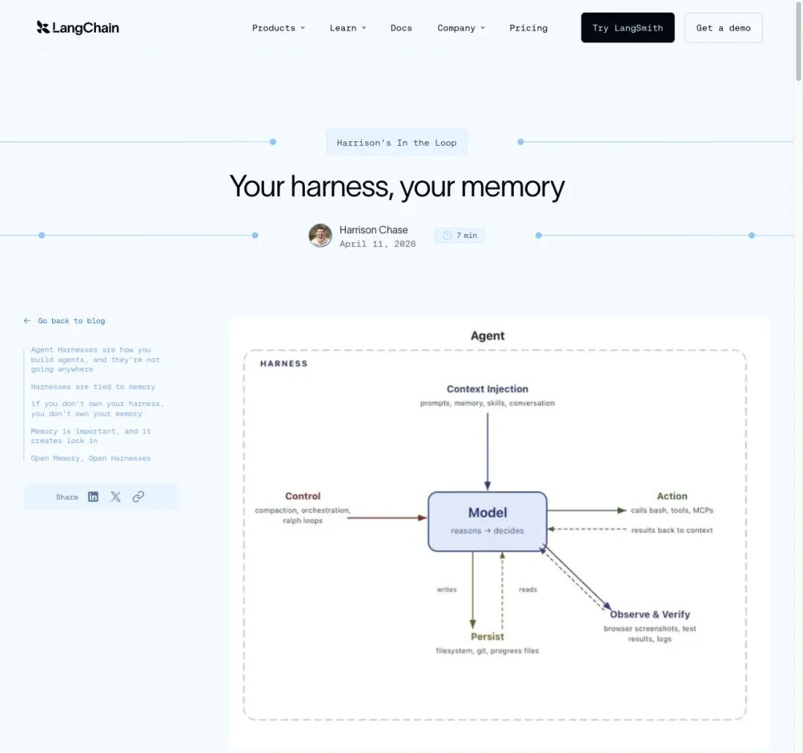Click 'results back to context' diagram text

tap(672, 530)
